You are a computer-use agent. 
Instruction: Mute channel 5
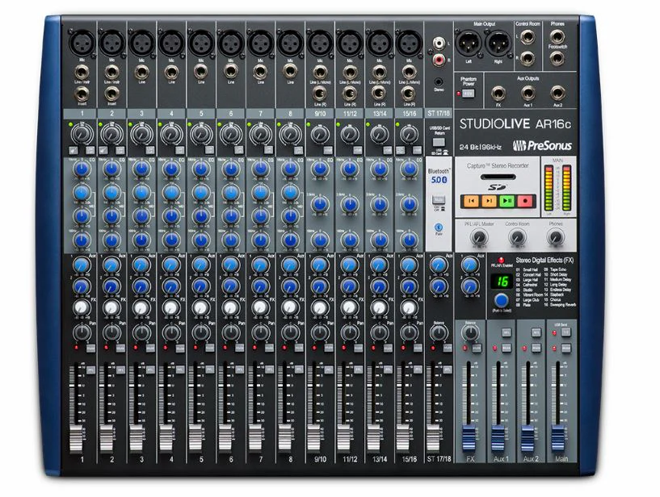click(x=210, y=349)
